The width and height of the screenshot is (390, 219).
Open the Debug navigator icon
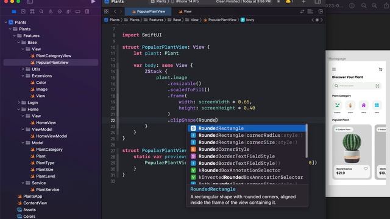pos(68,12)
